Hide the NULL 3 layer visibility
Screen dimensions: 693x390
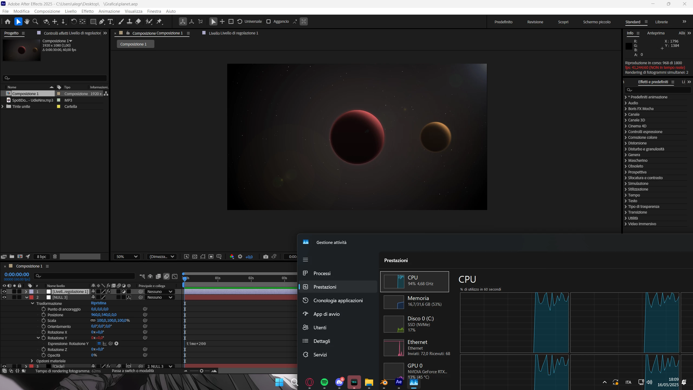[x=4, y=297]
